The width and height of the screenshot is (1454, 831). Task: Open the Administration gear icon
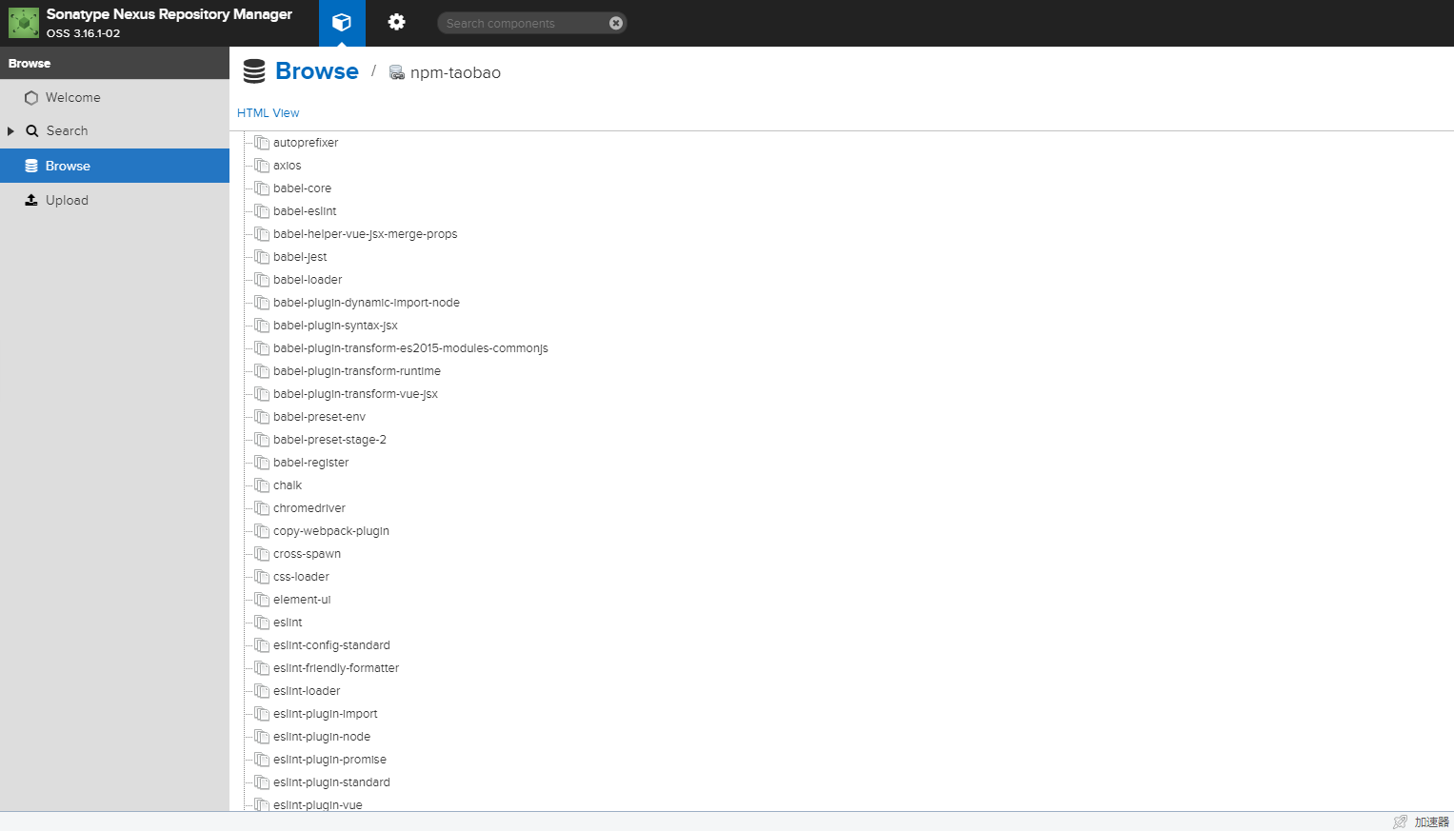(x=396, y=23)
